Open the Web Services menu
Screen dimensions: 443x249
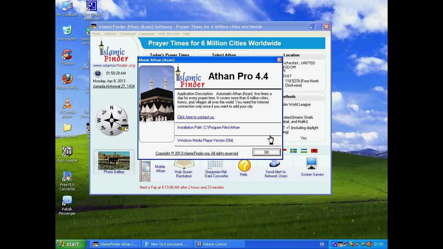(x=169, y=34)
